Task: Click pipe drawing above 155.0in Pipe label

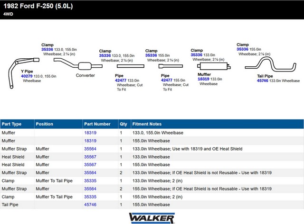Action: (x=171, y=66)
